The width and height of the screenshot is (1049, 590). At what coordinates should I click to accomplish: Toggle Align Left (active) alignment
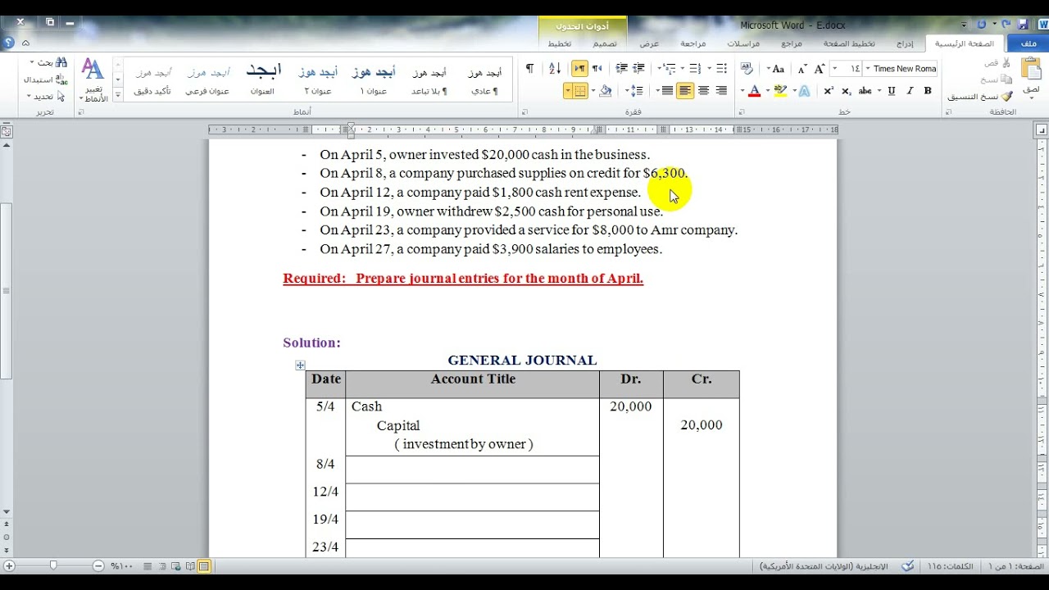[685, 91]
